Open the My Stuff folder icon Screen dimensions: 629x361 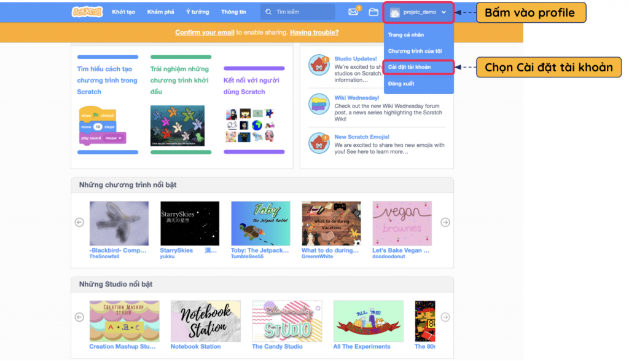(373, 12)
